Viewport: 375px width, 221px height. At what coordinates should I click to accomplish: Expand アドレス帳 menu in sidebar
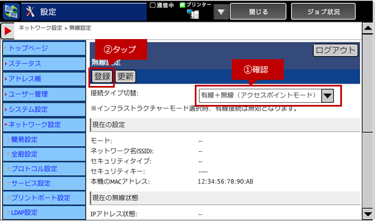(44, 79)
